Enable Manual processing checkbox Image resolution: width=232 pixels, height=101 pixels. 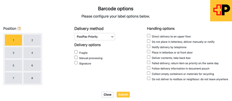click(x=76, y=57)
